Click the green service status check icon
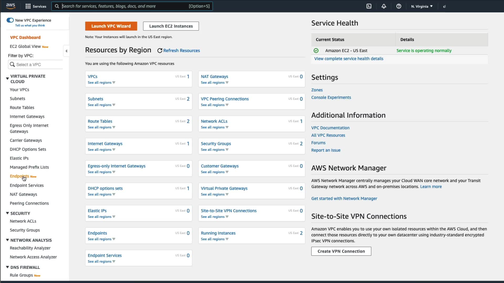This screenshot has width=504, height=283. click(x=316, y=51)
